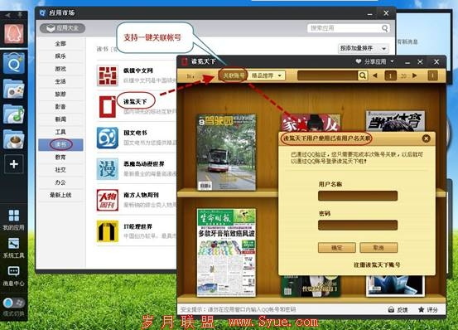Go to previous page with left arrow
The height and width of the screenshot is (330, 458).
[x=375, y=75]
